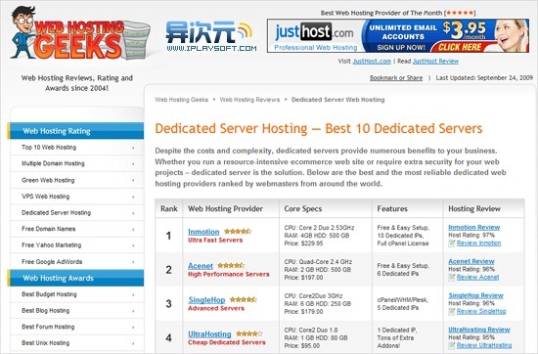Click the Rank column header

[x=169, y=208]
